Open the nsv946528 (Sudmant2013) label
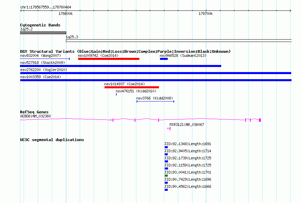The width and height of the screenshot is (301, 203). (x=183, y=55)
